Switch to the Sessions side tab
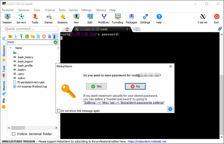 tap(4, 53)
